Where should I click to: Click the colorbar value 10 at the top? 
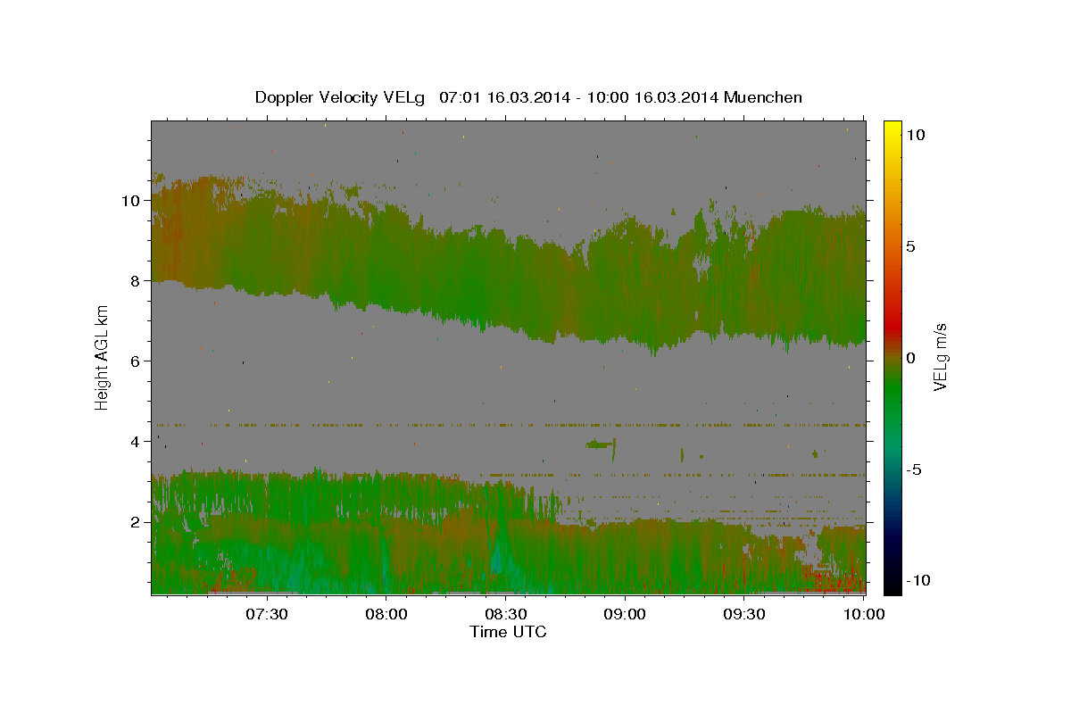916,135
